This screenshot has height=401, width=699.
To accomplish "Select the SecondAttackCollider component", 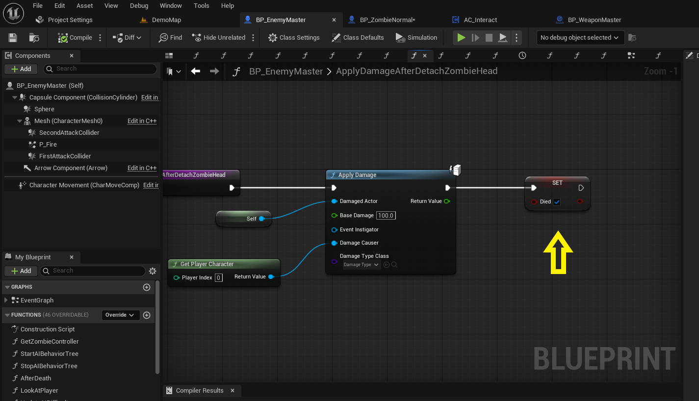I will [x=69, y=133].
